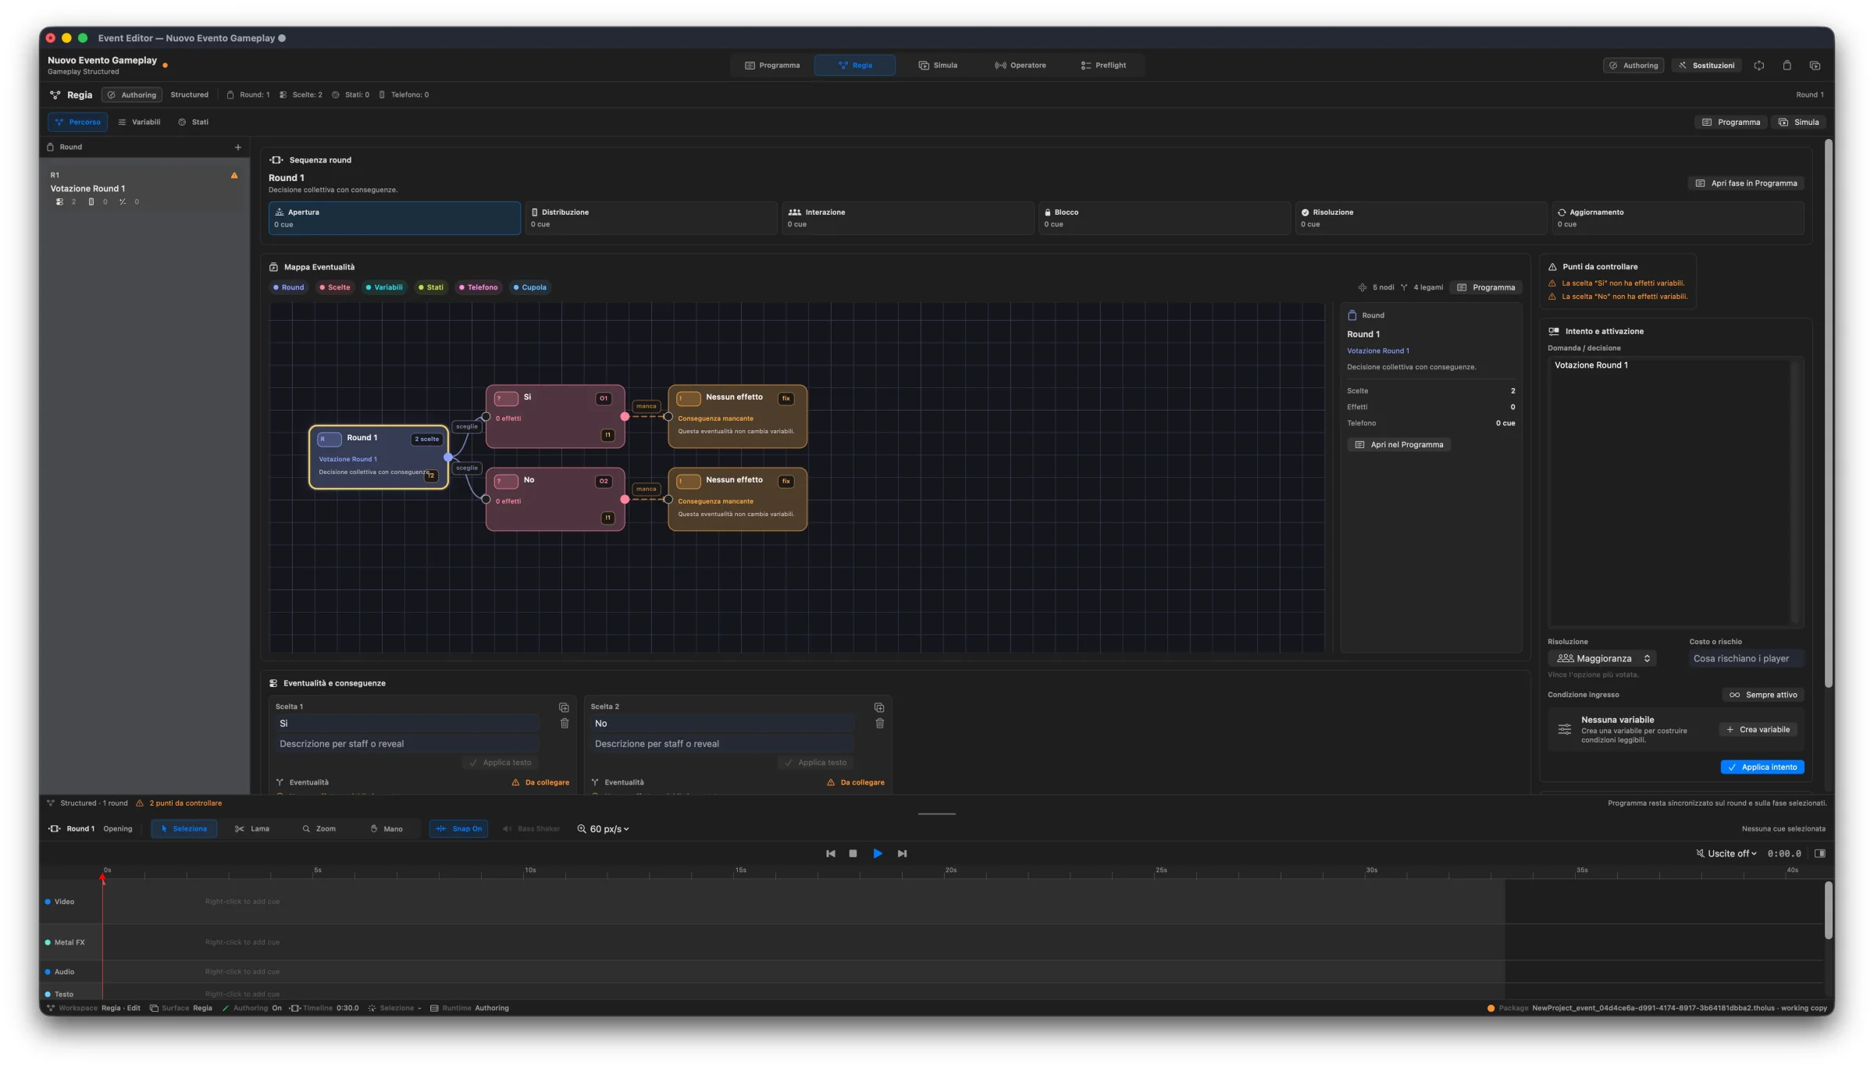1874x1068 pixels.
Task: Select the Lama cut tool
Action: click(252, 829)
